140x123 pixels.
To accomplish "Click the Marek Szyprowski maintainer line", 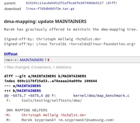I will (60, 120).
